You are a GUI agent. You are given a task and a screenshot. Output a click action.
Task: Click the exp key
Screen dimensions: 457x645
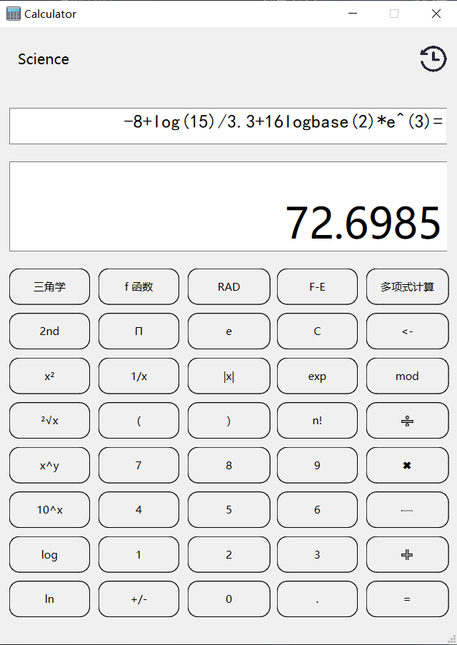(x=317, y=376)
